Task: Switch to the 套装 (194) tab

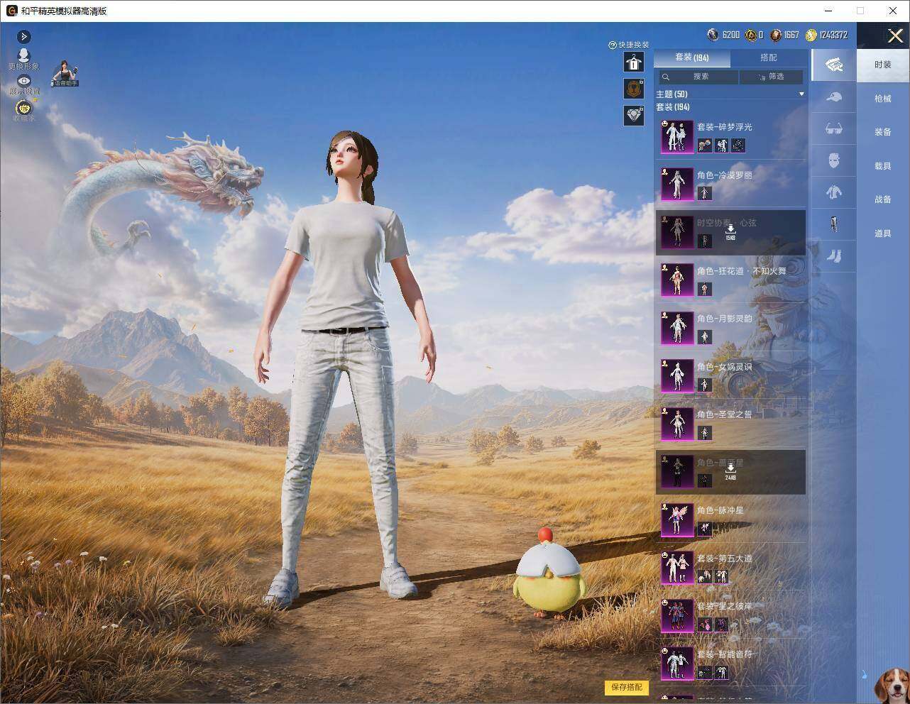Action: coord(691,57)
